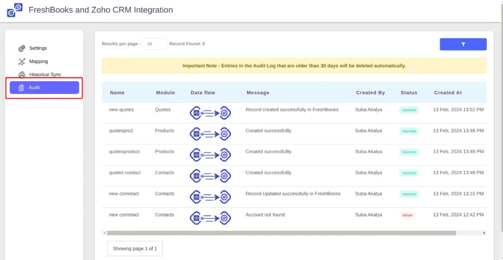The width and height of the screenshot is (503, 260).
Task: Click the data flow icon for quotesproduct
Action: pyautogui.click(x=210, y=155)
